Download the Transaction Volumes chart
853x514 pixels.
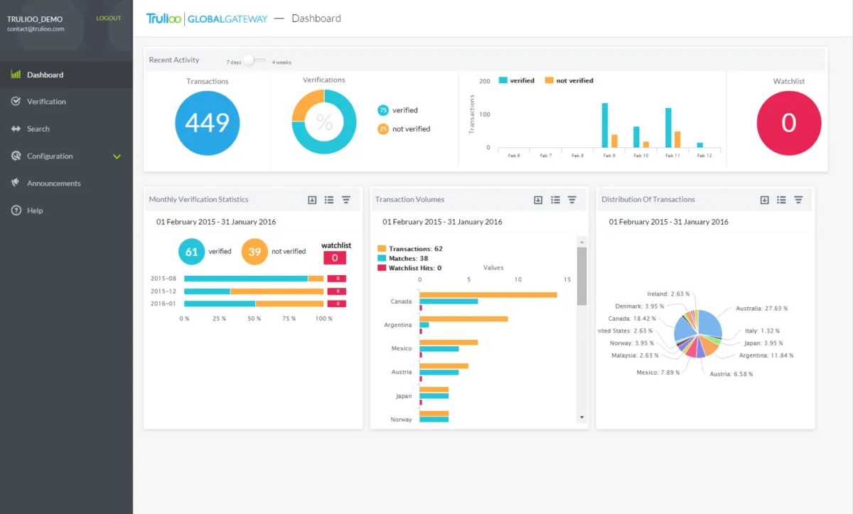(538, 200)
